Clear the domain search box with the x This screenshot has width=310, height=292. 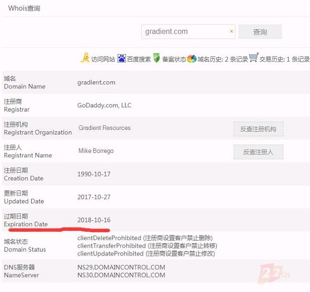click(231, 32)
